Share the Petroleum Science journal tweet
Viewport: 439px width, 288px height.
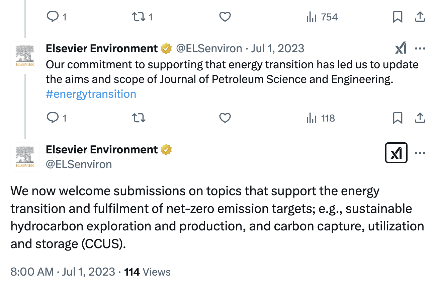(420, 118)
